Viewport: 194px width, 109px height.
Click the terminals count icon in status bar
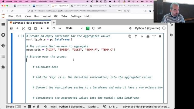coord(30,107)
